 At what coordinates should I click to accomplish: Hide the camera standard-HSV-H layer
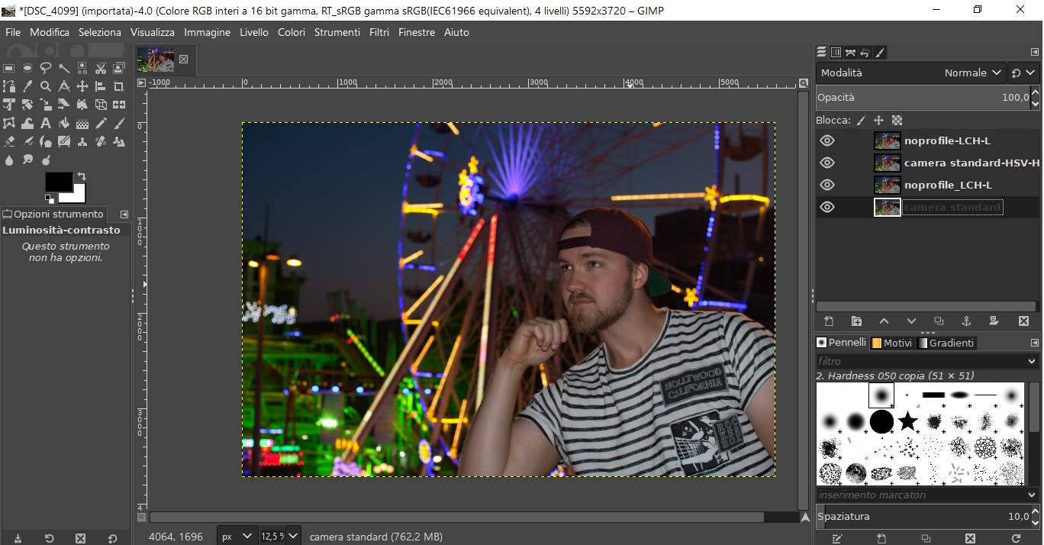coord(827,163)
